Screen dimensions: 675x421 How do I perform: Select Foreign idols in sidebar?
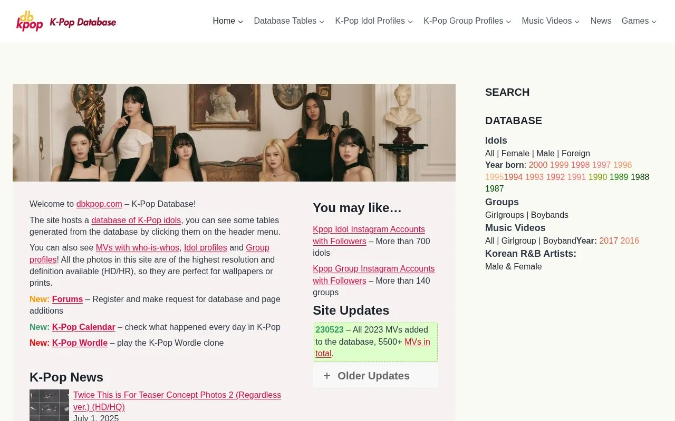[x=576, y=153]
